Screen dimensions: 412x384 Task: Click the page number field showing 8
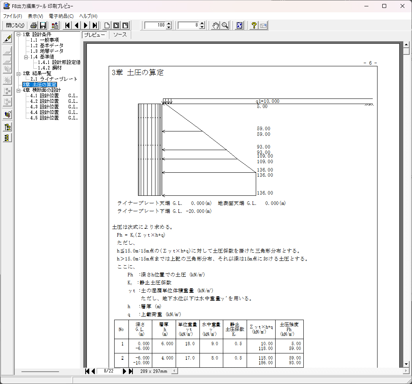click(x=189, y=25)
